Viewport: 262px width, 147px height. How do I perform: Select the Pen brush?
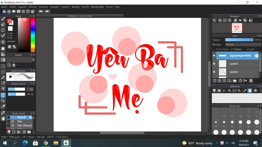(x=19, y=121)
